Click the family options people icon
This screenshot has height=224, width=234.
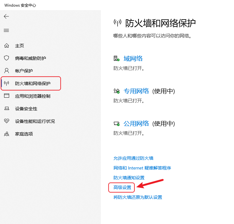click(x=7, y=134)
